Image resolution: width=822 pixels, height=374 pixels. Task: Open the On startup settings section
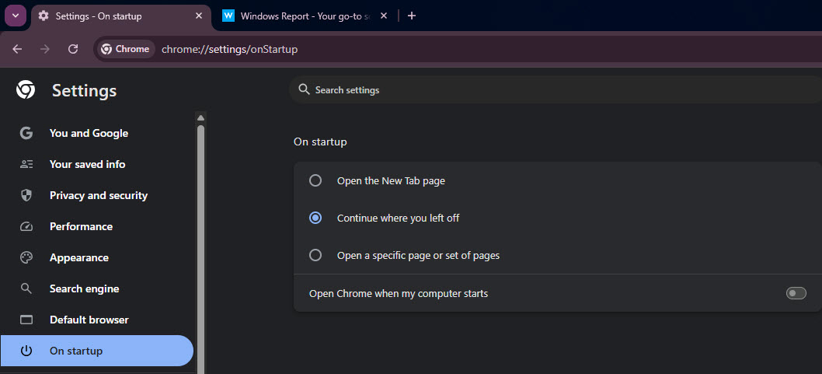[96, 351]
